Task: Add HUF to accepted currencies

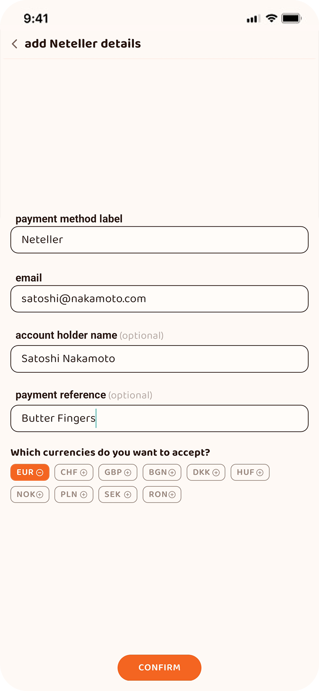Action: (x=250, y=472)
